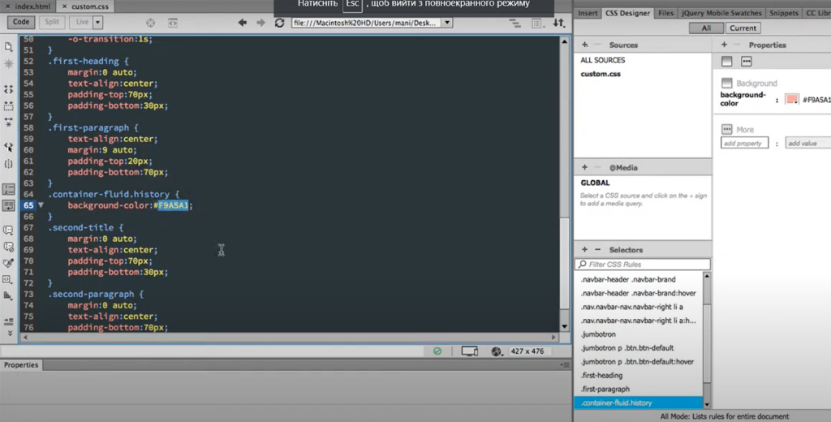Viewport: 831px width, 422px height.
Task: Add a media query with plus icon
Action: 584,167
